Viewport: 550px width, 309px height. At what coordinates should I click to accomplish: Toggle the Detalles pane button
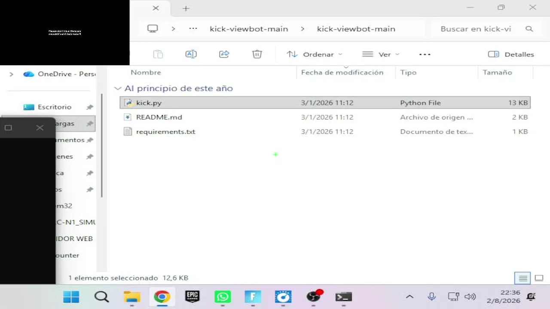click(x=511, y=54)
